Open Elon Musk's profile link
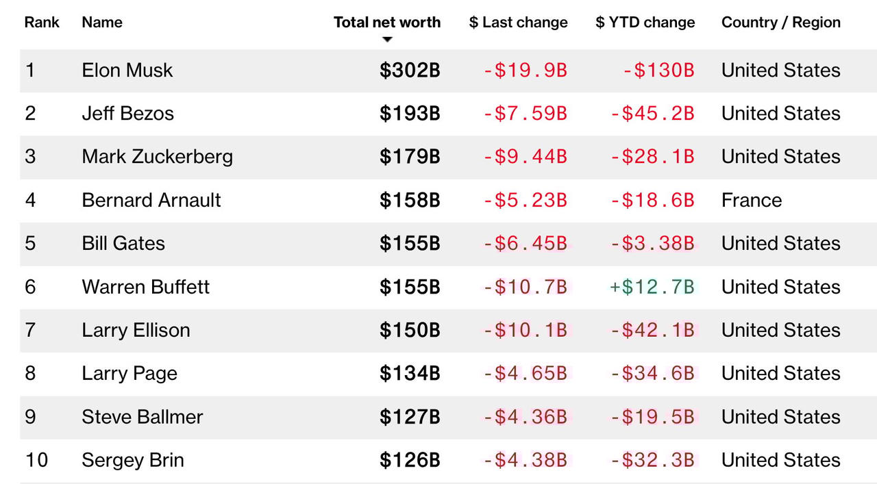Image resolution: width=877 pixels, height=484 pixels. [127, 71]
